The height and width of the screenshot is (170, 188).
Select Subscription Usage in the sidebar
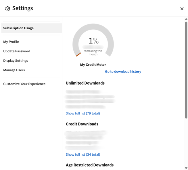pos(18,28)
